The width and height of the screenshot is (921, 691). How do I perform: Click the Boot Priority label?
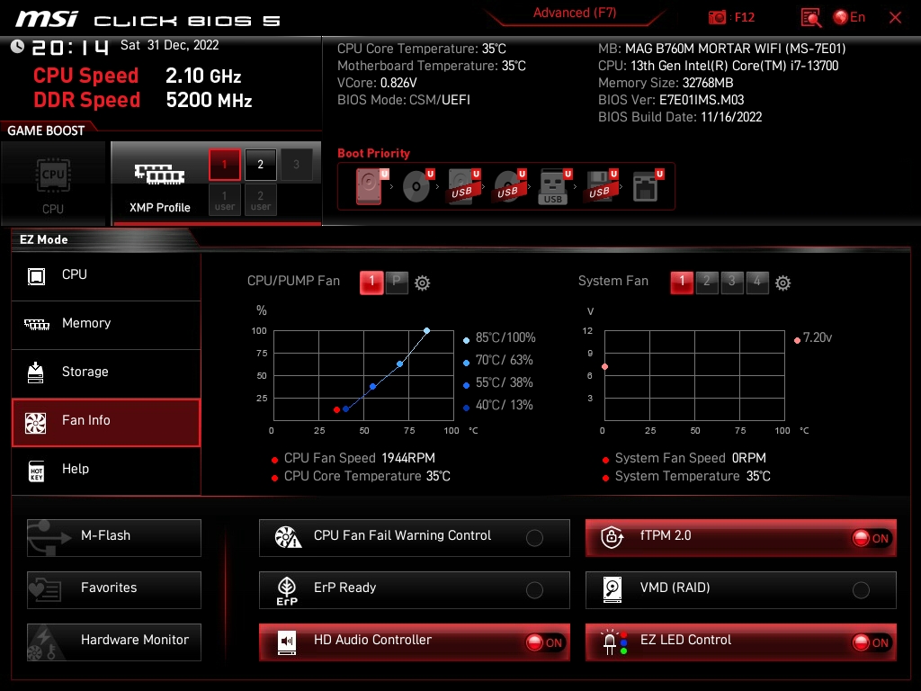click(373, 153)
